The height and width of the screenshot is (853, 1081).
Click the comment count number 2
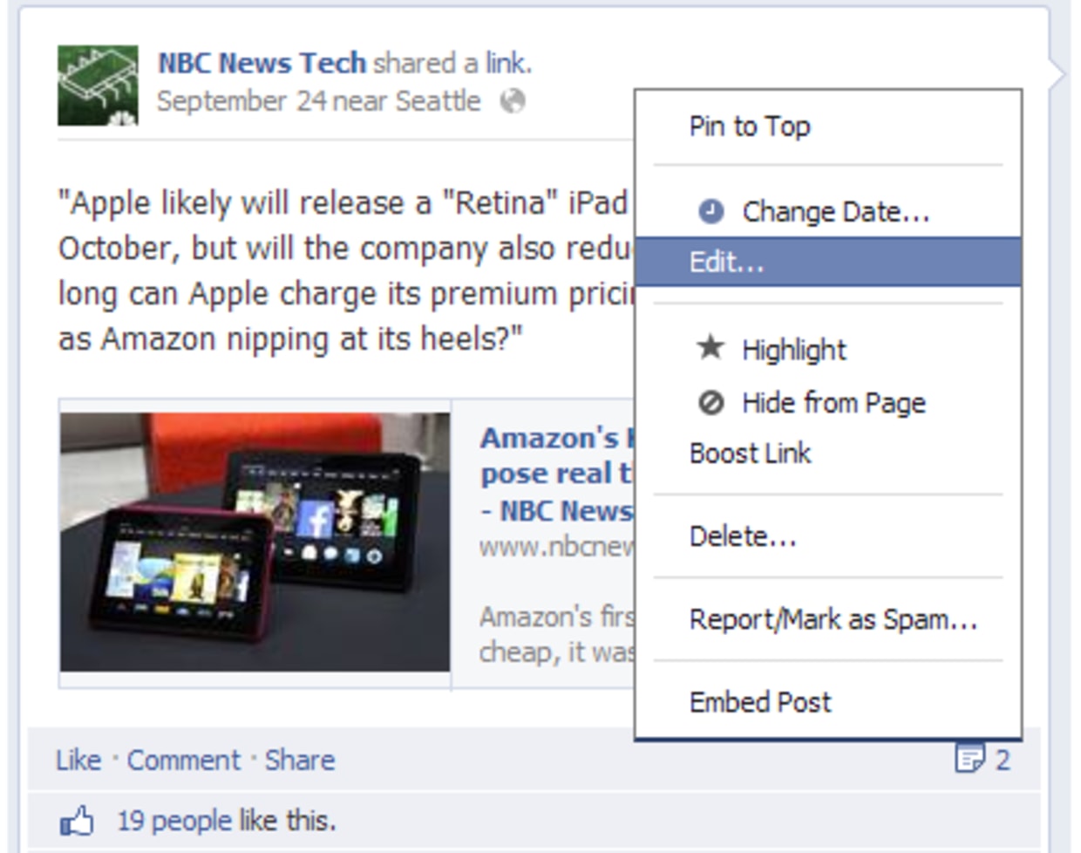point(1003,760)
